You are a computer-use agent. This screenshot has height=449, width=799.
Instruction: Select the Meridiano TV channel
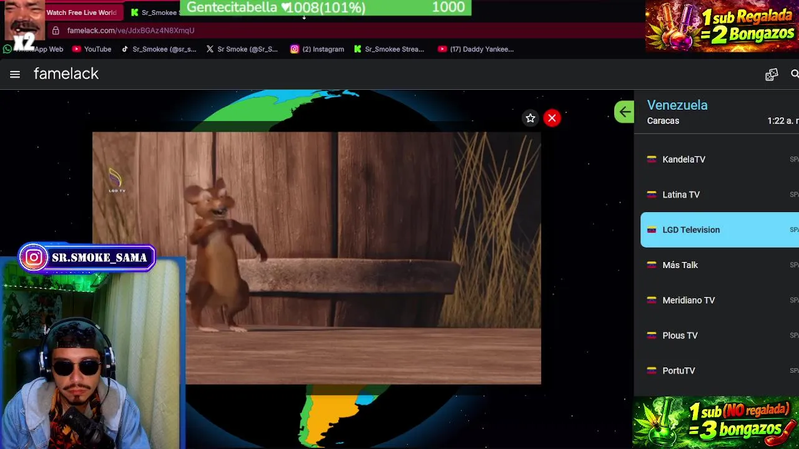point(720,301)
